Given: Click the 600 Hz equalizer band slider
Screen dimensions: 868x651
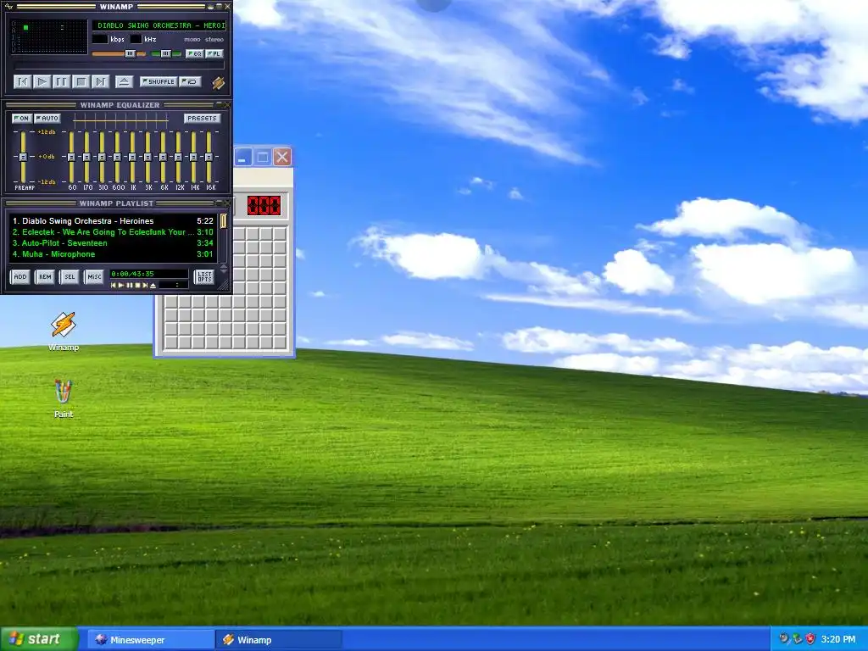Looking at the screenshot, I should pyautogui.click(x=117, y=157).
